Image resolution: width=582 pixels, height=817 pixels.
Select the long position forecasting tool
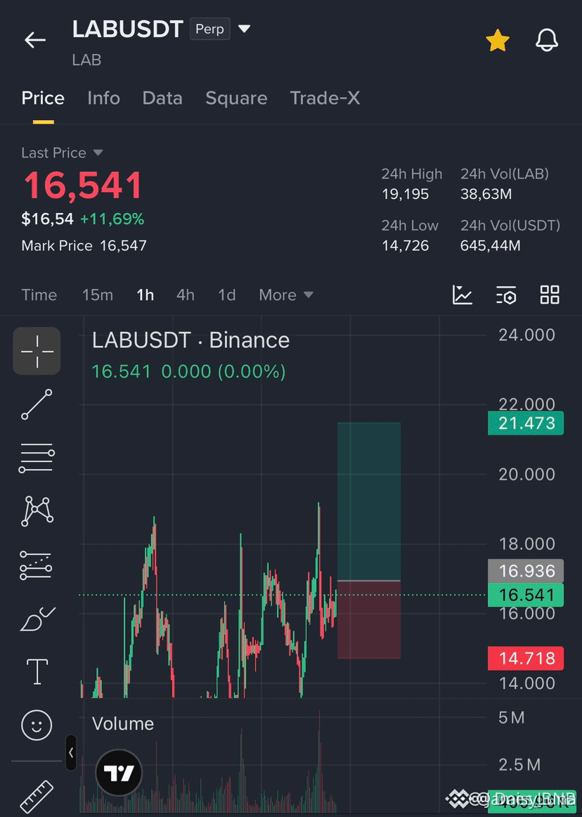36,565
